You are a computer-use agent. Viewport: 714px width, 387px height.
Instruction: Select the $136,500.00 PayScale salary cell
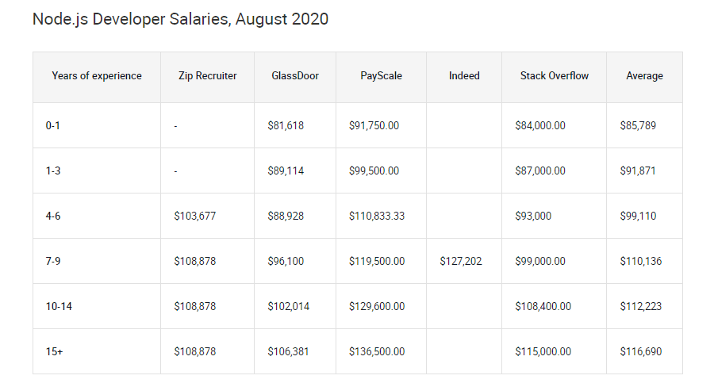pyautogui.click(x=377, y=351)
